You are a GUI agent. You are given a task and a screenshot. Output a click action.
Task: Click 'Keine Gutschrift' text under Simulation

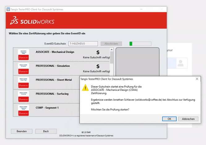tap(97, 71)
